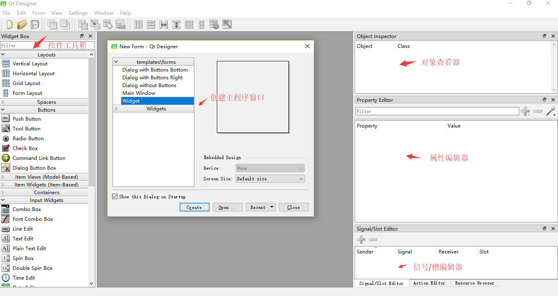Click the Send to Back toolbar icon
The width and height of the screenshot is (558, 296).
tap(52, 25)
